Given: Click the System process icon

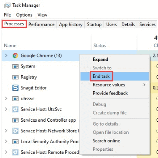Looking at the screenshot, I should click(15, 66).
